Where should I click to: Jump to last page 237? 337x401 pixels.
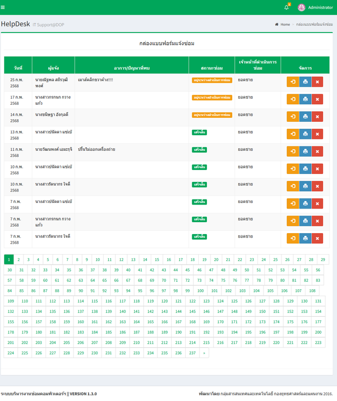coord(192,353)
